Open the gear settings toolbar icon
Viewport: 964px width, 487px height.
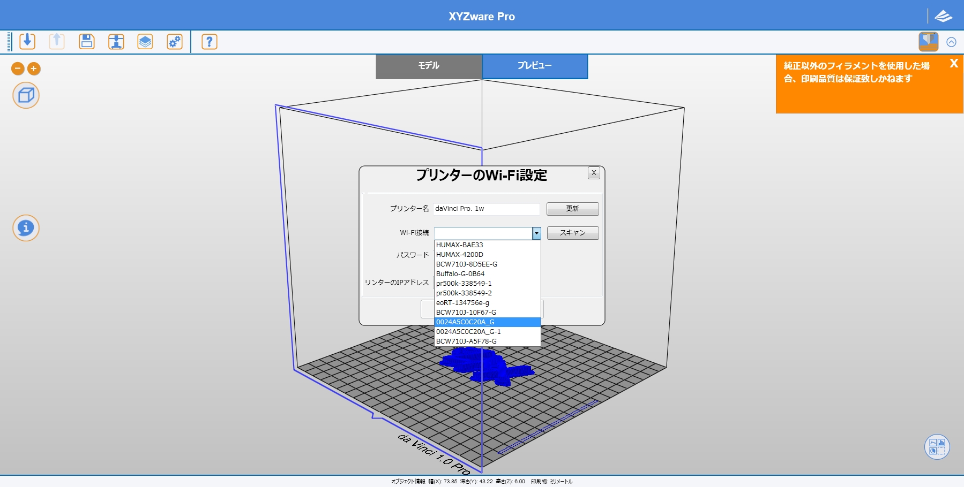click(x=175, y=41)
